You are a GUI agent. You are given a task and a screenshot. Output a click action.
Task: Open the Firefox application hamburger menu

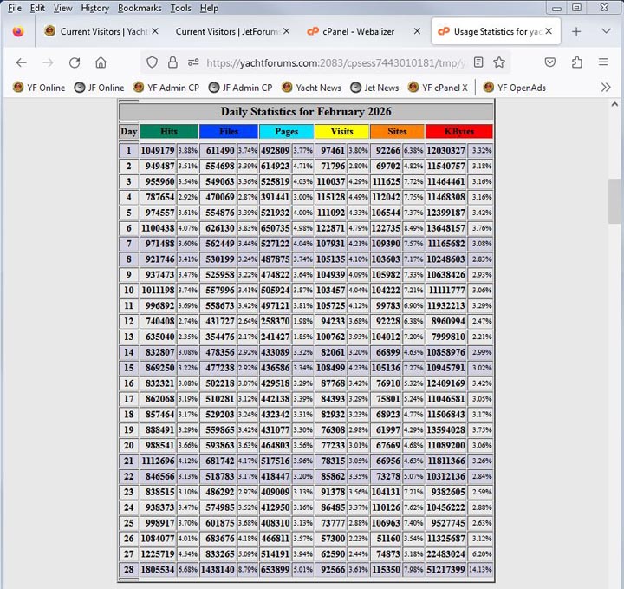603,62
